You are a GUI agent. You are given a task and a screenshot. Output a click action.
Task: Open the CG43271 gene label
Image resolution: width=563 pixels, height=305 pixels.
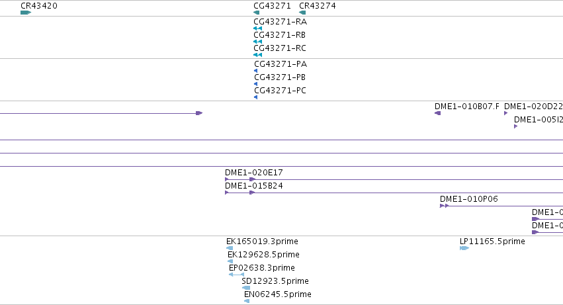[x=272, y=6]
